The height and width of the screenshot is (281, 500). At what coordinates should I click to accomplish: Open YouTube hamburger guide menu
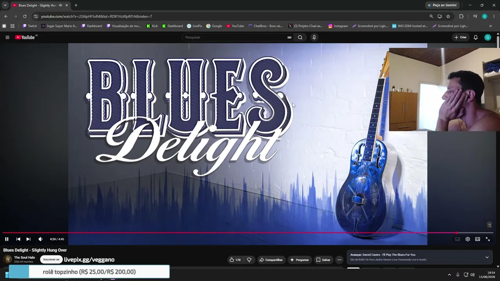click(x=7, y=37)
